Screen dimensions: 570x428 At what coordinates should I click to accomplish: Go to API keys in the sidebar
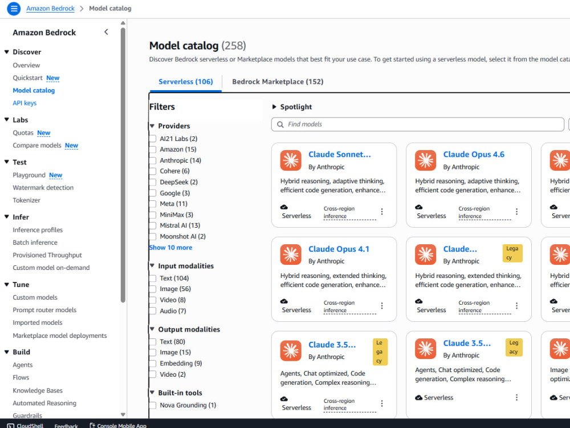25,103
